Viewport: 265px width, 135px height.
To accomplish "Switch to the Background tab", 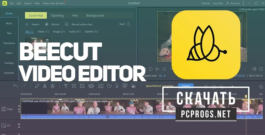I will click(x=95, y=15).
